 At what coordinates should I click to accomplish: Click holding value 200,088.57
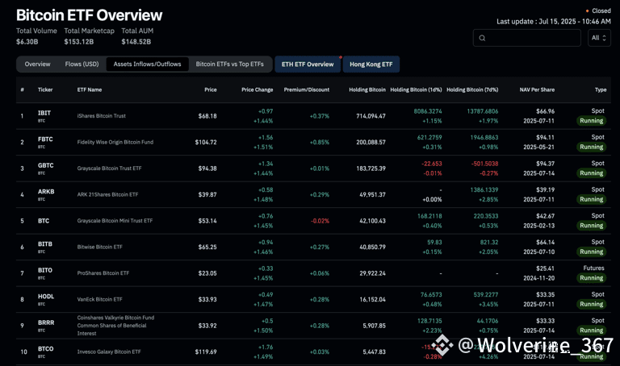[371, 142]
